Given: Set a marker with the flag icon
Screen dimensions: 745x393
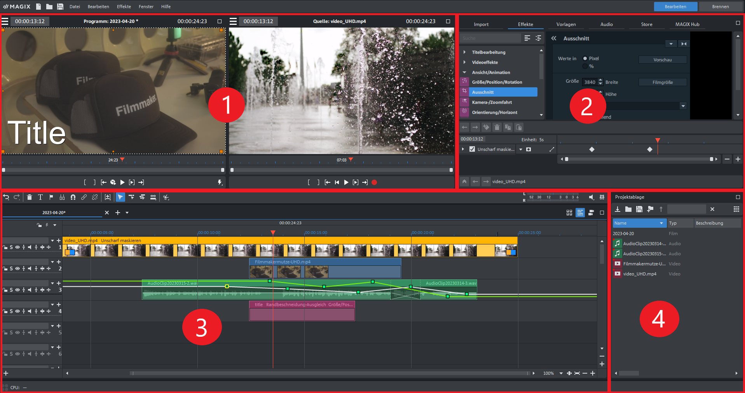Looking at the screenshot, I should click(x=51, y=197).
